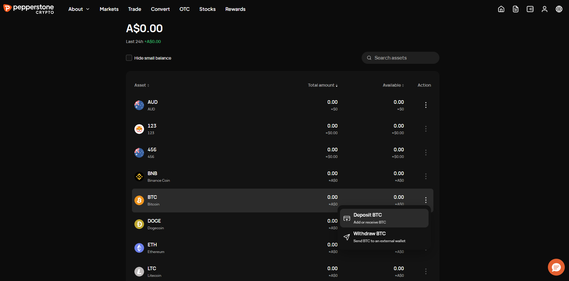Expand the About dropdown menu
The width and height of the screenshot is (569, 281).
tap(79, 9)
